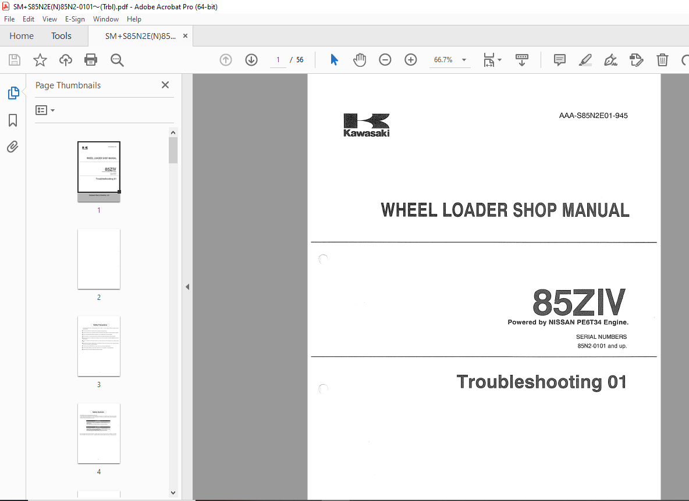Viewport: 689px width, 501px height.
Task: Open thumbnail options dropdown menu
Action: 45,110
